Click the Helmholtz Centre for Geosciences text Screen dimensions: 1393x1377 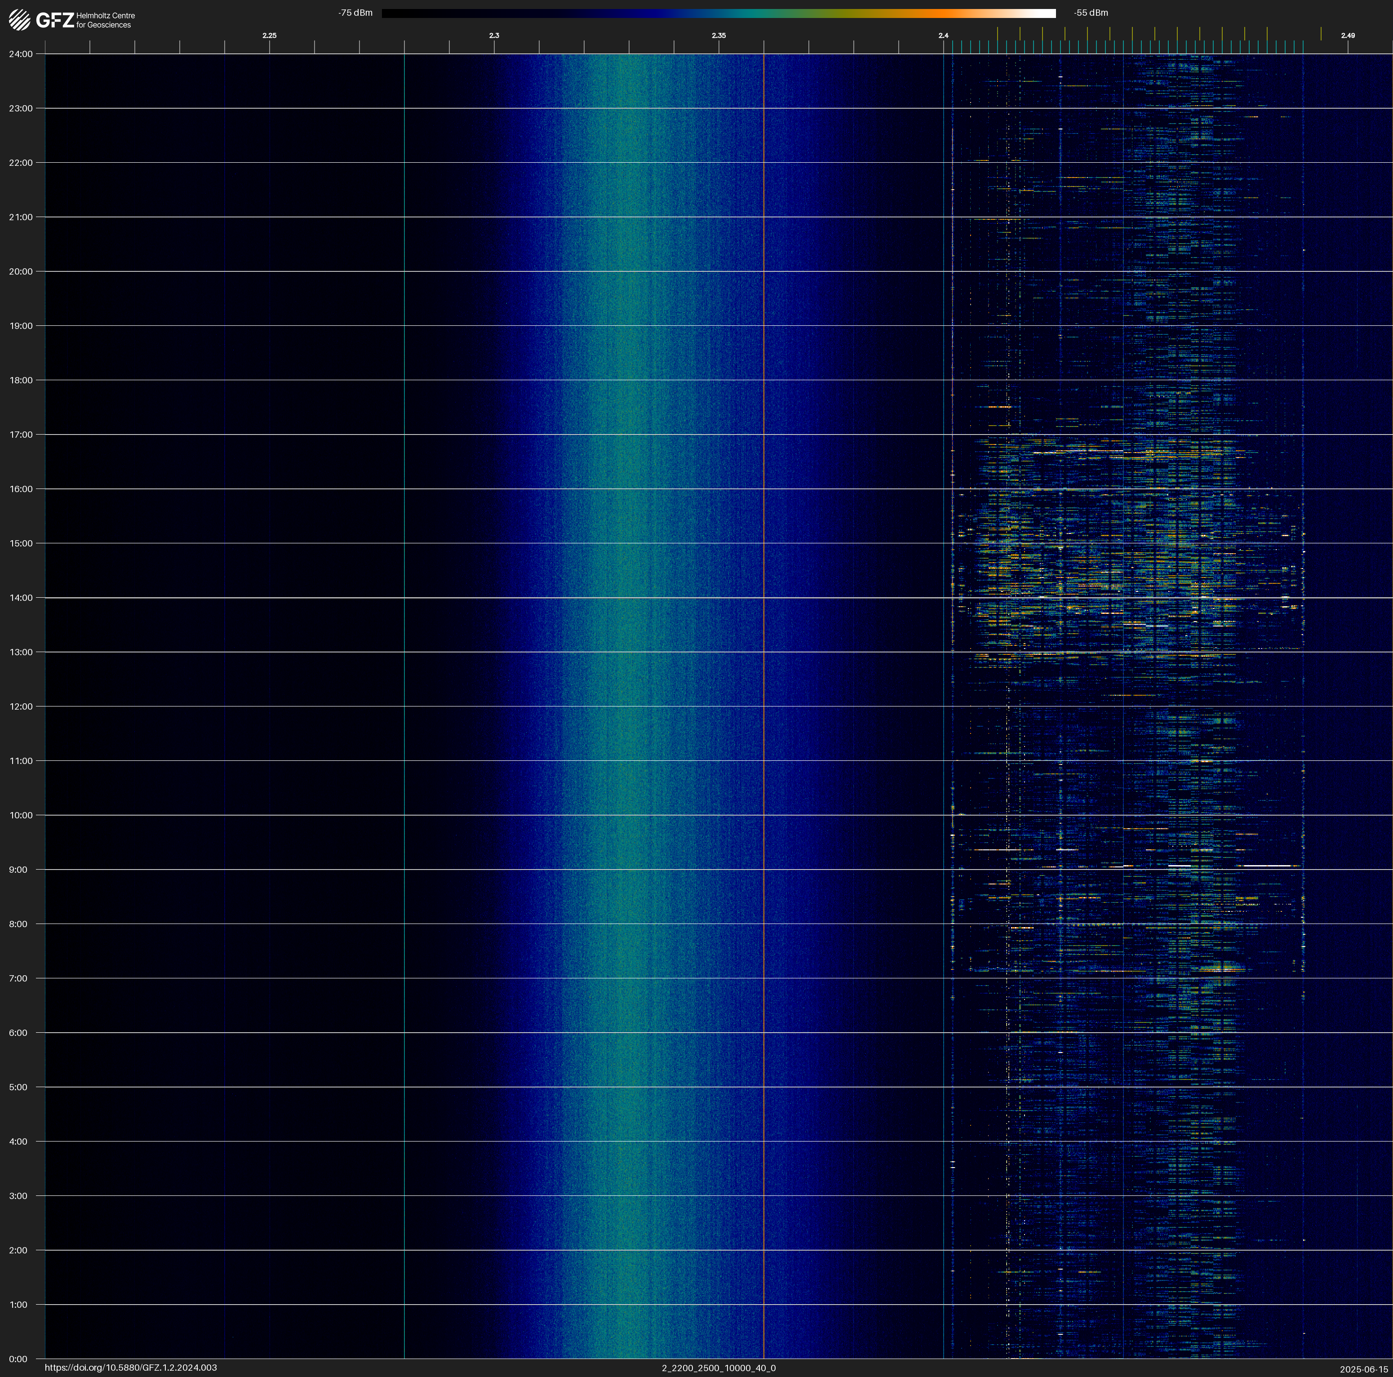[105, 20]
